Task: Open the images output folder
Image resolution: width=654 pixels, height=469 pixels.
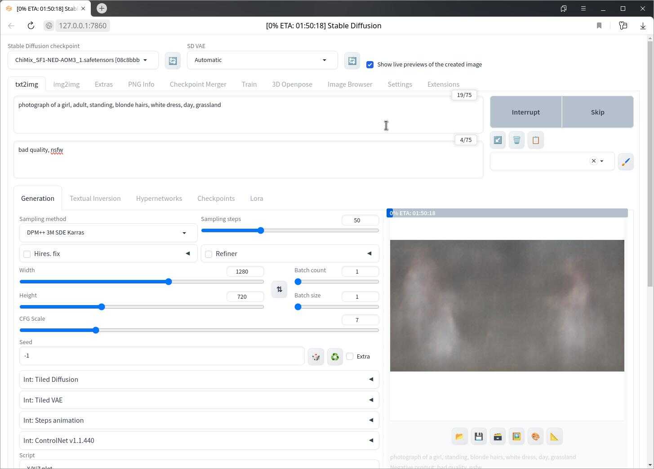Action: coord(459,437)
